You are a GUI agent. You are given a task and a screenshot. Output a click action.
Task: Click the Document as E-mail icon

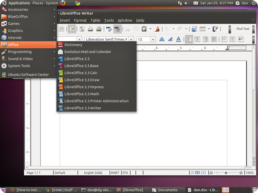point(61,29)
